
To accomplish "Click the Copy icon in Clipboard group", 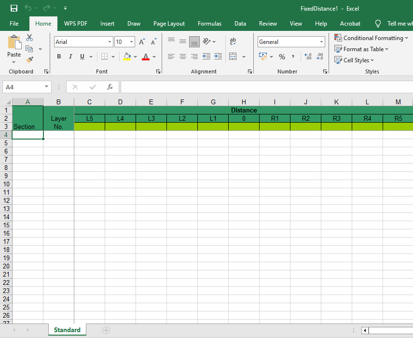I will tap(29, 49).
